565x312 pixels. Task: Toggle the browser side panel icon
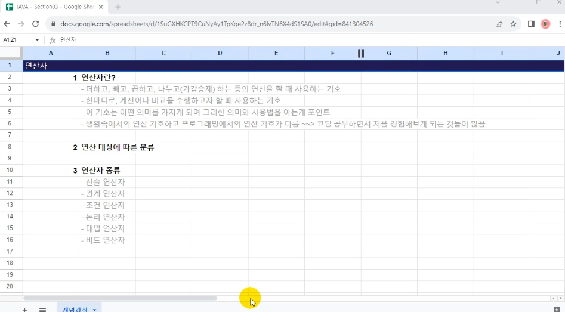click(531, 24)
